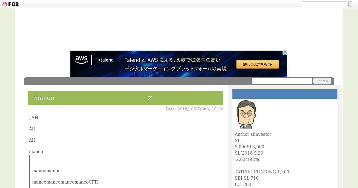Focus the blog search input field
Image resolution: width=358 pixels, height=188 pixels.
(282, 81)
